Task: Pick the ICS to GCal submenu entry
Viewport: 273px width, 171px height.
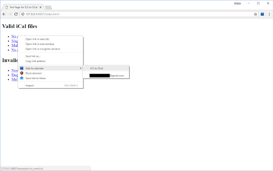Action: click(x=106, y=68)
